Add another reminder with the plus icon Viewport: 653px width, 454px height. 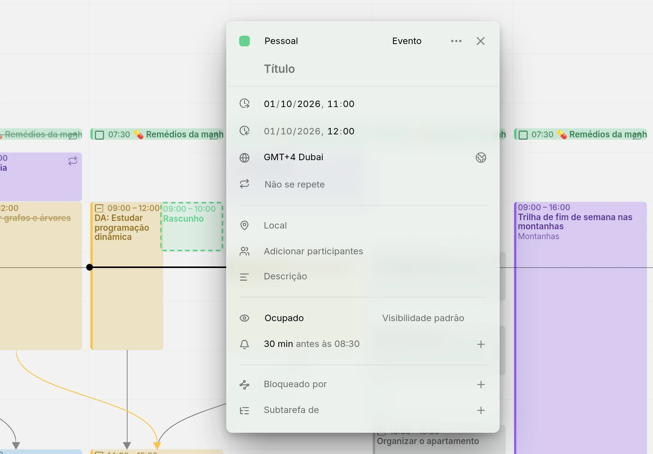(481, 344)
